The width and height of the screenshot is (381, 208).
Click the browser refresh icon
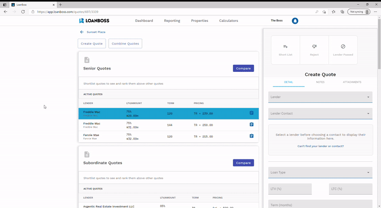click(23, 11)
